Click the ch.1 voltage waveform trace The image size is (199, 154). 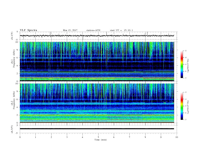point(97,36)
